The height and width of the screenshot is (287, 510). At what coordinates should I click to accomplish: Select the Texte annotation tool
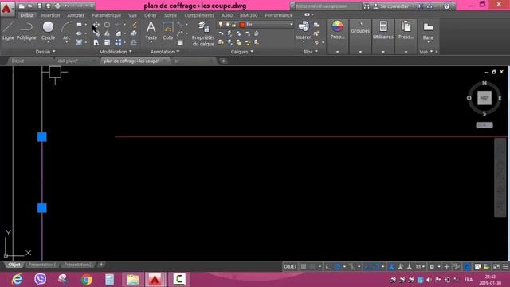(x=151, y=30)
